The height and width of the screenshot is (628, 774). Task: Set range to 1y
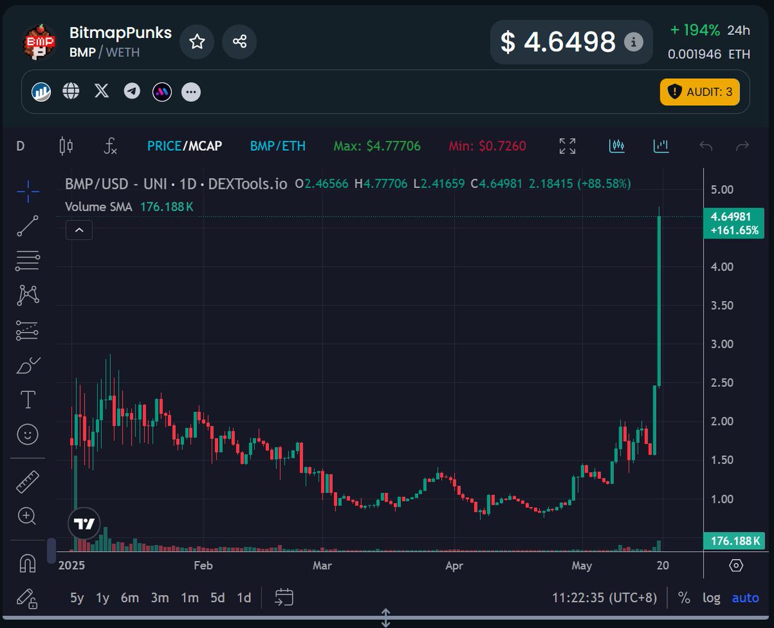click(103, 598)
